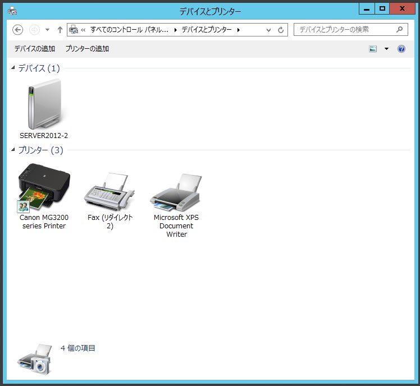This screenshot has width=420, height=386.
Task: Maximize the デバイスとプリンター window
Action: coord(382,9)
